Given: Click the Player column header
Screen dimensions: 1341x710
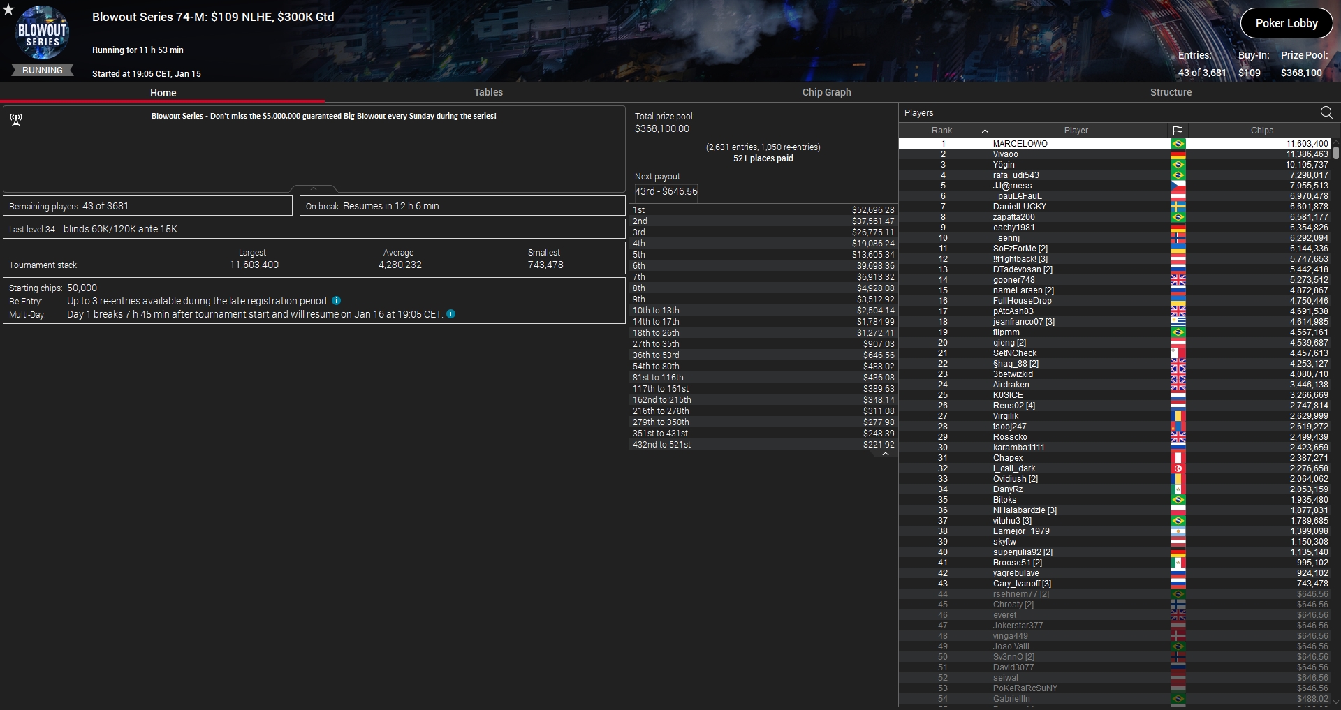Looking at the screenshot, I should pos(1076,131).
